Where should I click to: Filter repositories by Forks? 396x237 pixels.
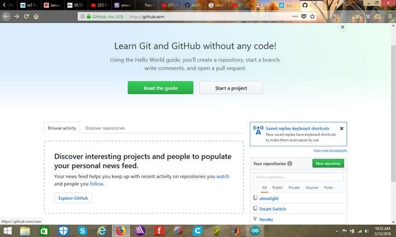point(328,188)
